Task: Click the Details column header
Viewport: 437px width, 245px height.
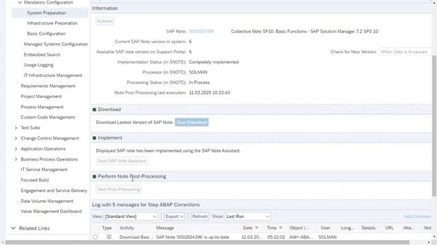Action: [x=369, y=228]
